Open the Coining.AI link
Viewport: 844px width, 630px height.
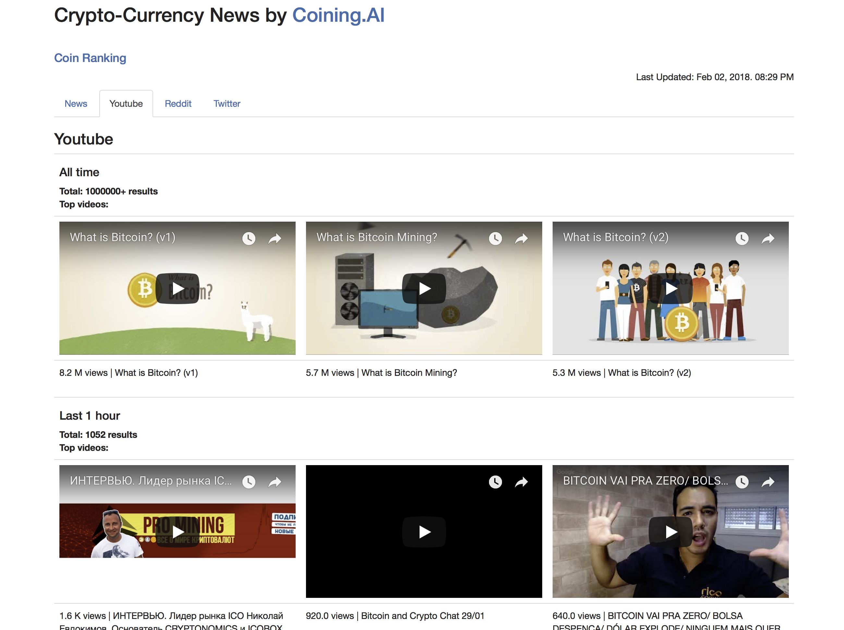coord(338,15)
